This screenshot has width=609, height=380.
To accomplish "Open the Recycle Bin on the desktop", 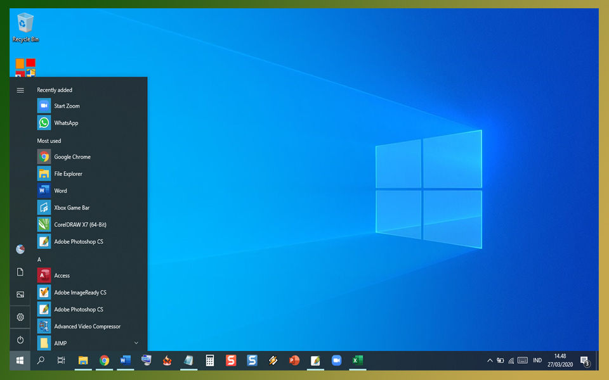I will (x=25, y=22).
